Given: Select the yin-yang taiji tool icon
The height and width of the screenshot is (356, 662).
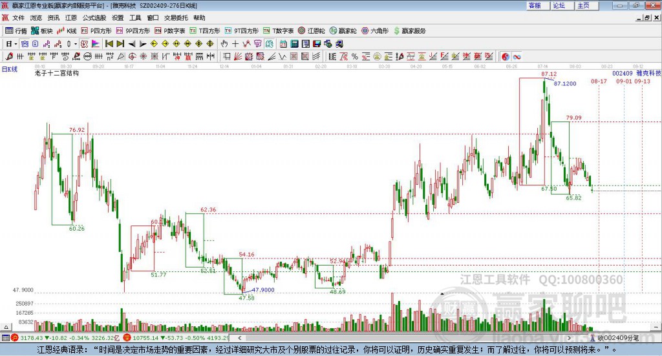Looking at the screenshot, I should click(506, 56).
